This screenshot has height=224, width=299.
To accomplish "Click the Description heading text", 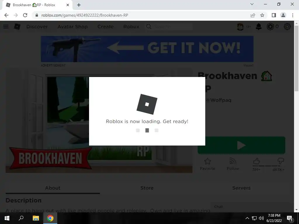I will (x=23, y=200).
